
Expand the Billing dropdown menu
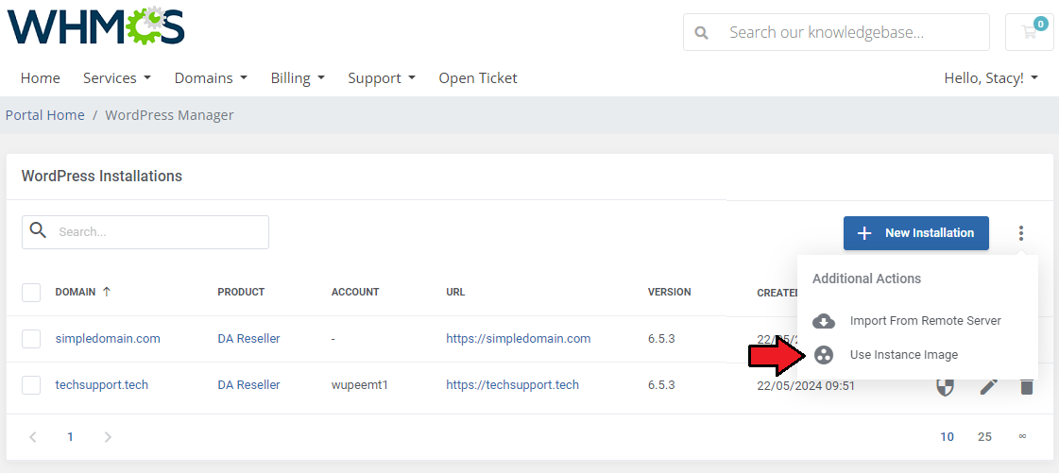pyautogui.click(x=298, y=78)
